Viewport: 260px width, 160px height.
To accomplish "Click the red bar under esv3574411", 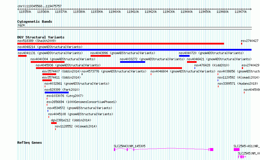I will point(47,80).
